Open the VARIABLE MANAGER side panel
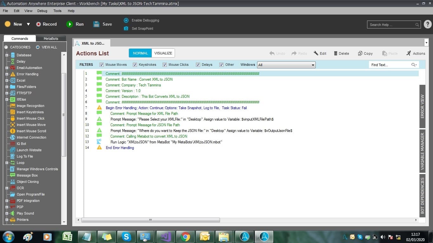 pos(422,151)
